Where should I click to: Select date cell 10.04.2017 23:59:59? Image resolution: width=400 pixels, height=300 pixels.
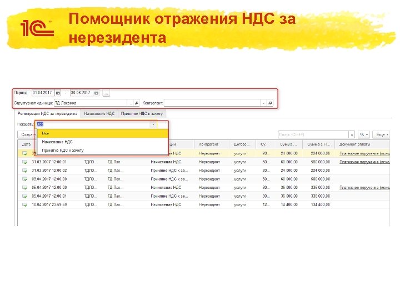49,204
